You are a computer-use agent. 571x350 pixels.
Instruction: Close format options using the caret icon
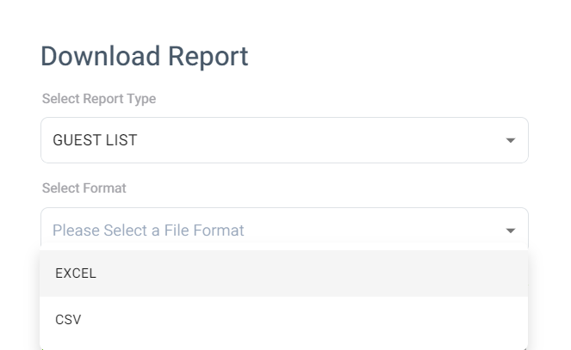pos(510,230)
